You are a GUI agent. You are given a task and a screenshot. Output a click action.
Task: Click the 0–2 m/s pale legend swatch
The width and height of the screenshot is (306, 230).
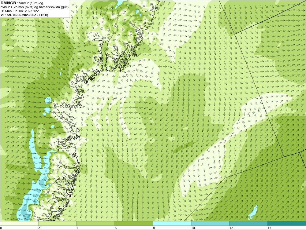(x=19, y=223)
